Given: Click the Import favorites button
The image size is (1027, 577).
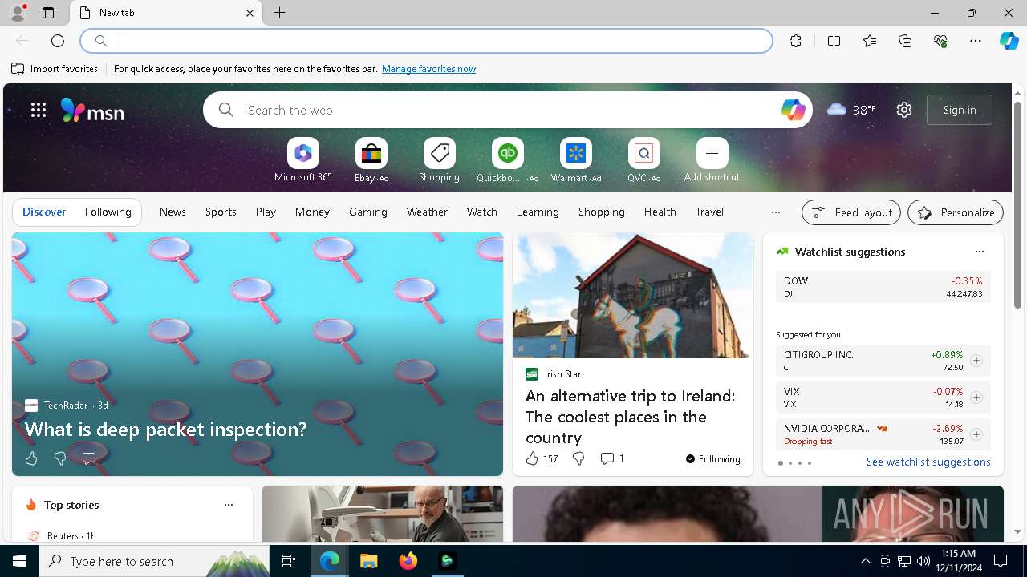Looking at the screenshot, I should (x=55, y=69).
